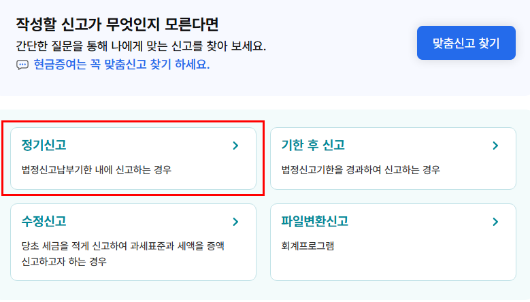Click the arrow icon on 기한 후 신고 card
This screenshot has height=302, width=530.
tap(495, 146)
